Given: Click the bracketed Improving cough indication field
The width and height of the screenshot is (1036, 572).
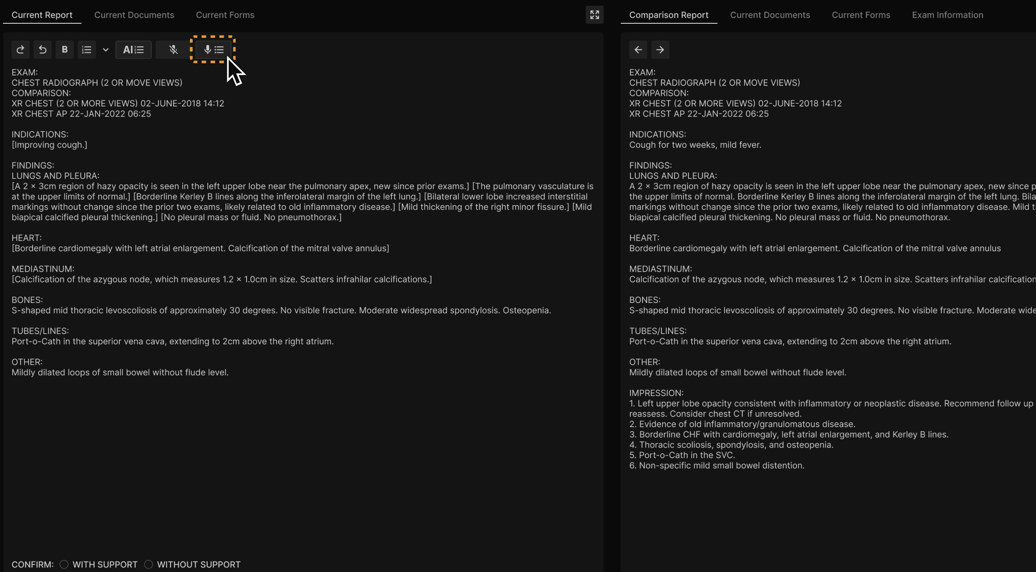Looking at the screenshot, I should pyautogui.click(x=49, y=145).
